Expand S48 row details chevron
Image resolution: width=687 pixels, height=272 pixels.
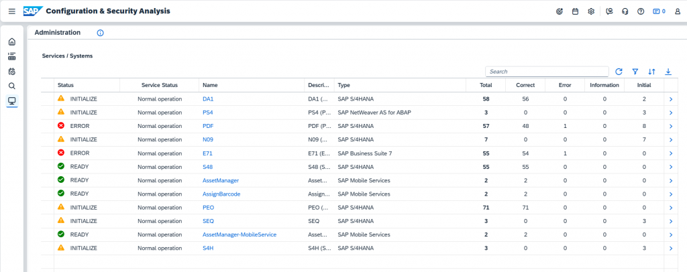[x=671, y=167]
